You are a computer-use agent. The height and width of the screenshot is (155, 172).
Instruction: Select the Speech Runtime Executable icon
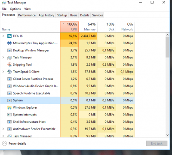(x=9, y=93)
